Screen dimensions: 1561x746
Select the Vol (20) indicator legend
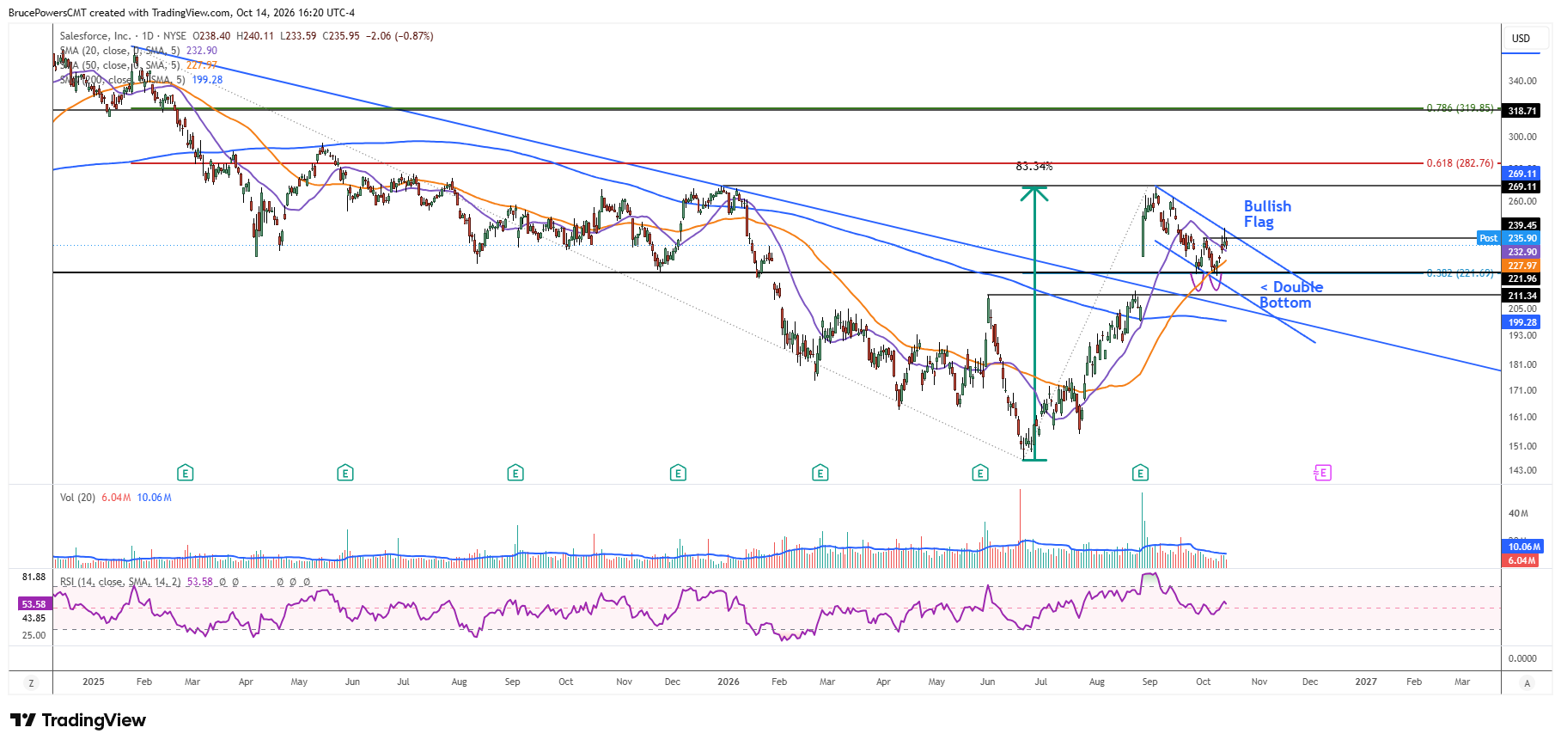[77, 498]
